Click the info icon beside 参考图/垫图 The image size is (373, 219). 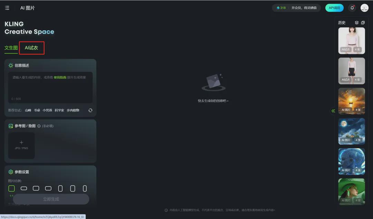[39, 126]
